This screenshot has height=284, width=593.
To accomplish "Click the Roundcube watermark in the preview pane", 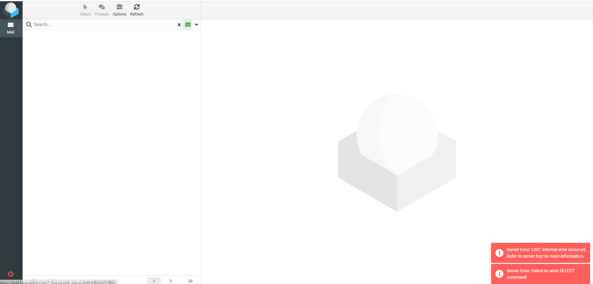I will (x=397, y=153).
